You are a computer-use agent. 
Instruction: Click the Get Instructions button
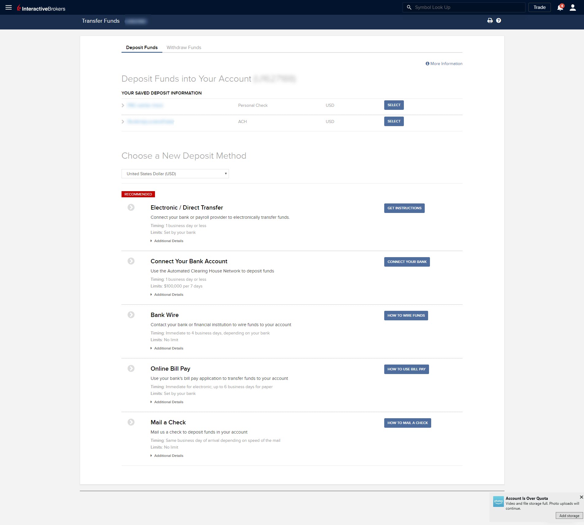pyautogui.click(x=404, y=208)
